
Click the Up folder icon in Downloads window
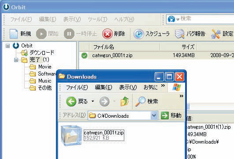(125, 101)
